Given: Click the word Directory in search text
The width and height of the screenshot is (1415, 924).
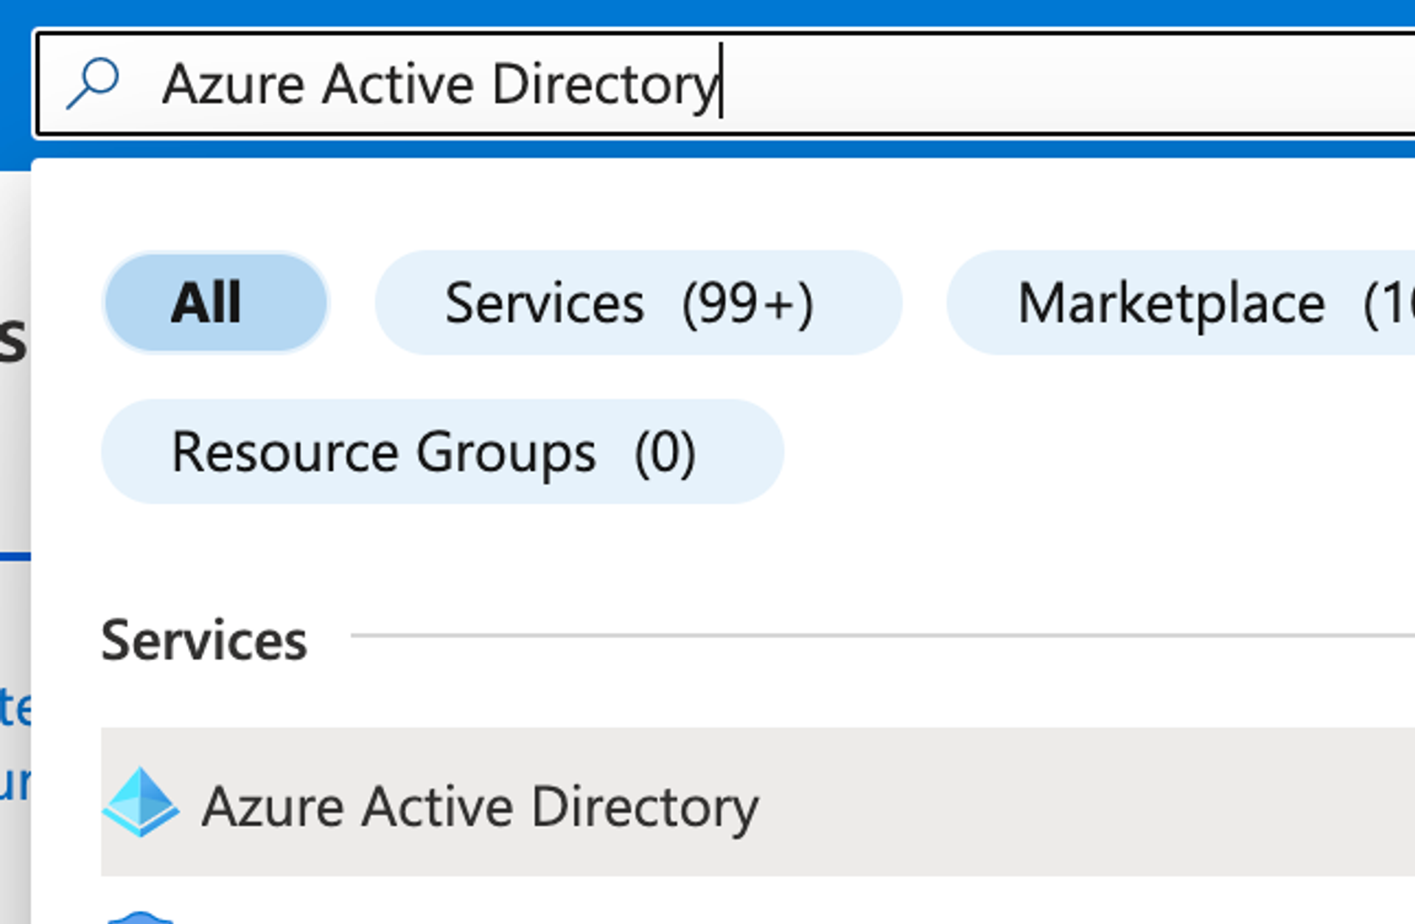Looking at the screenshot, I should 604,84.
